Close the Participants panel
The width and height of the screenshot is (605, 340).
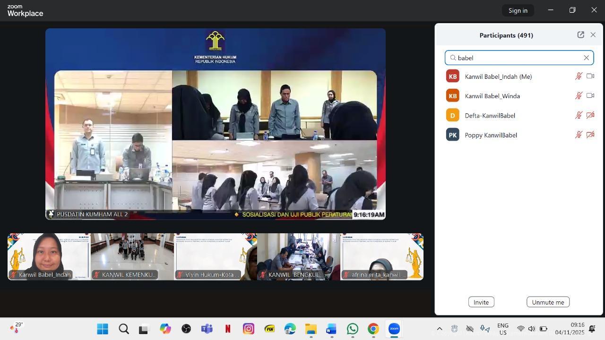593,35
